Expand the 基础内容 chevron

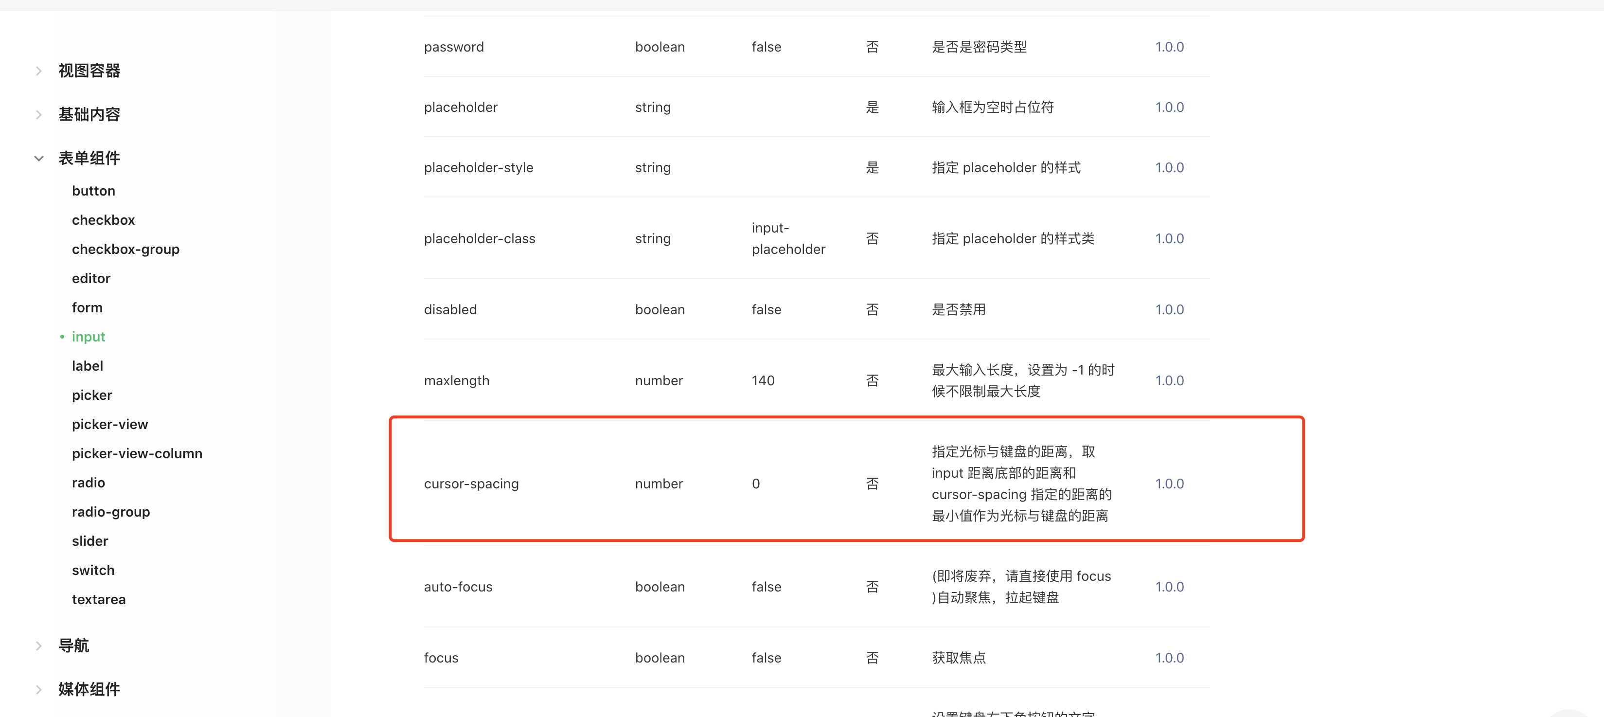[x=38, y=115]
